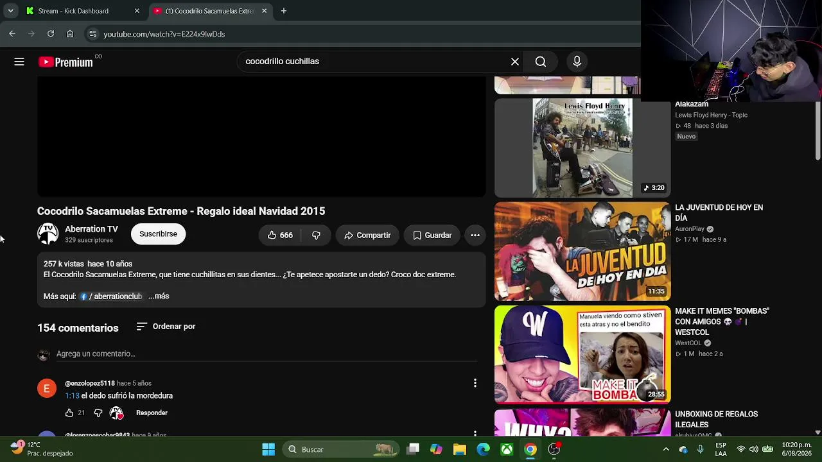This screenshot has height=462, width=822.
Task: Reload the YouTube page
Action: [x=51, y=34]
